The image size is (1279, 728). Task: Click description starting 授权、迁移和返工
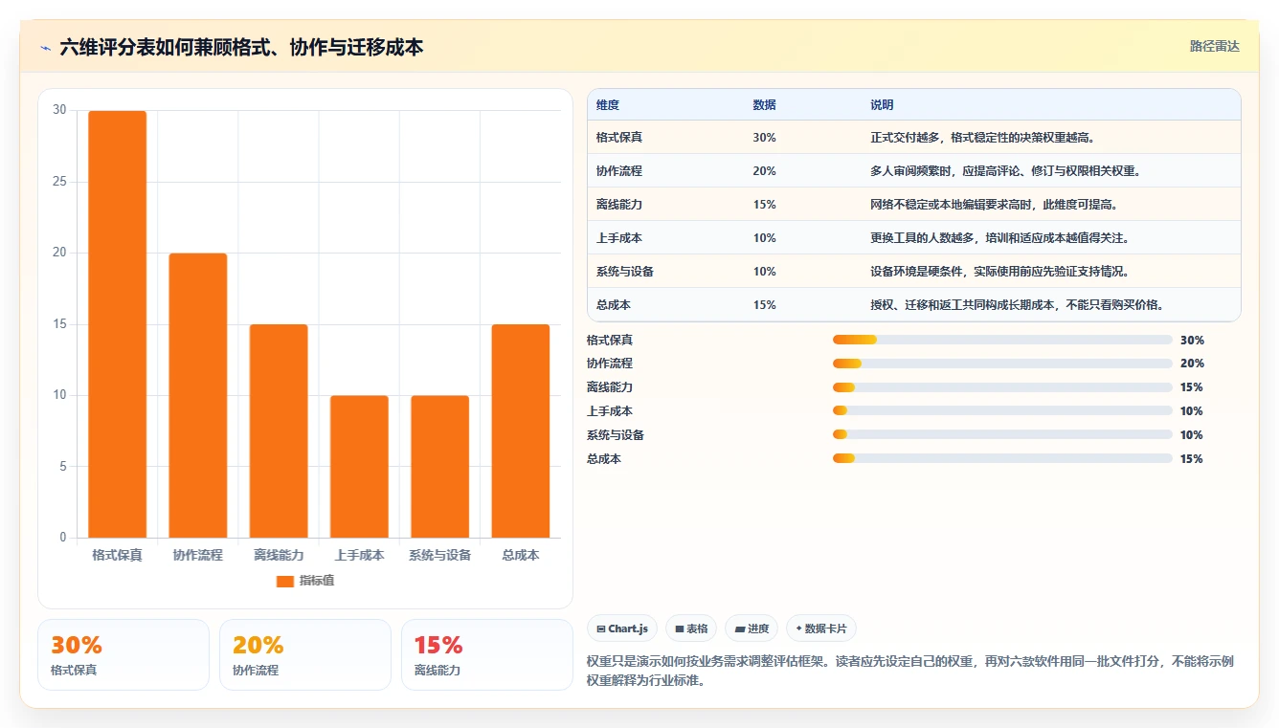pos(1017,305)
